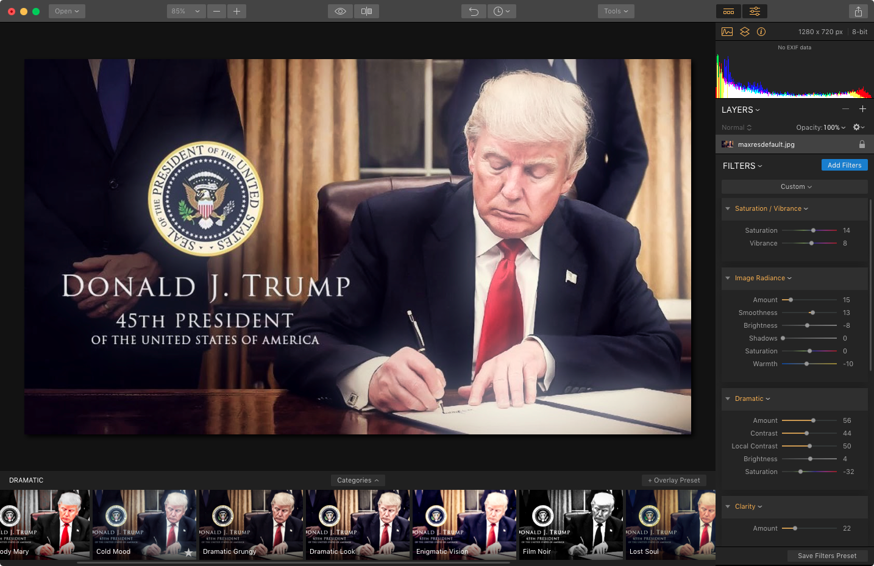Collapse the FILTERS section
This screenshot has height=566, width=874.
click(742, 166)
